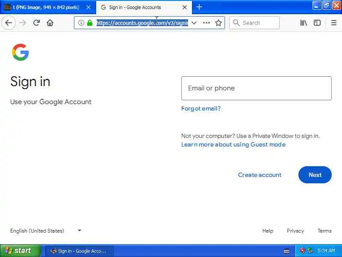Click the Sign in - Google Acco... taskbar button
The width and height of the screenshot is (342, 257).
[x=80, y=251]
